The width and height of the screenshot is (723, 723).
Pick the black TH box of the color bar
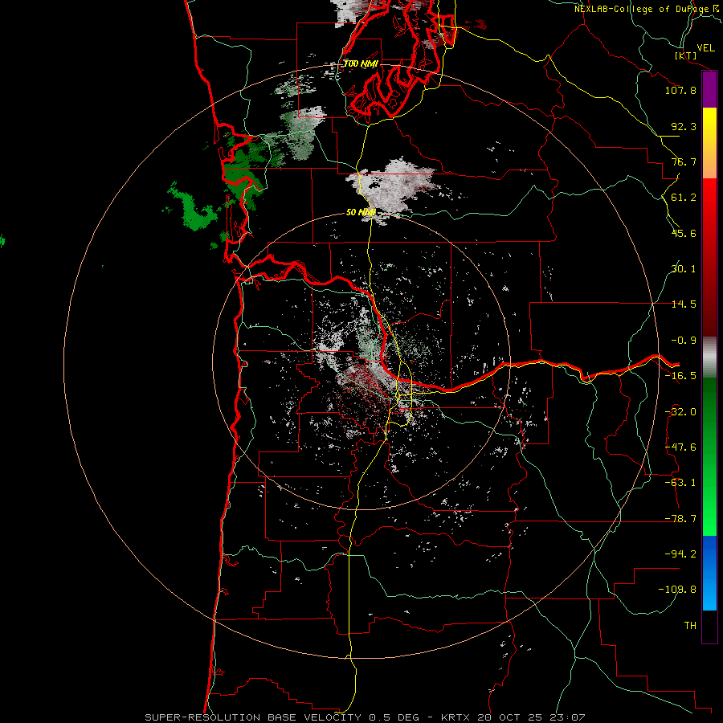coord(709,626)
